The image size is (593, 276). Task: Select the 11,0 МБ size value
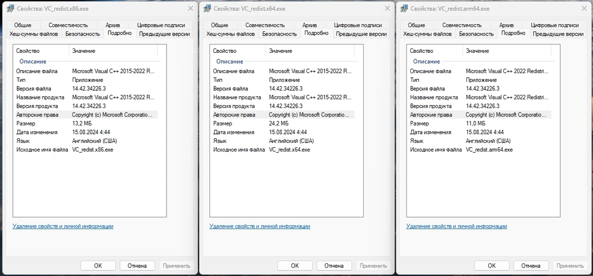476,123
